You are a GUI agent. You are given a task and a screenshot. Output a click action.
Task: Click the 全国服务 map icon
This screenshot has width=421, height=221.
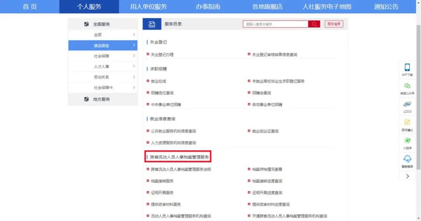(86, 24)
